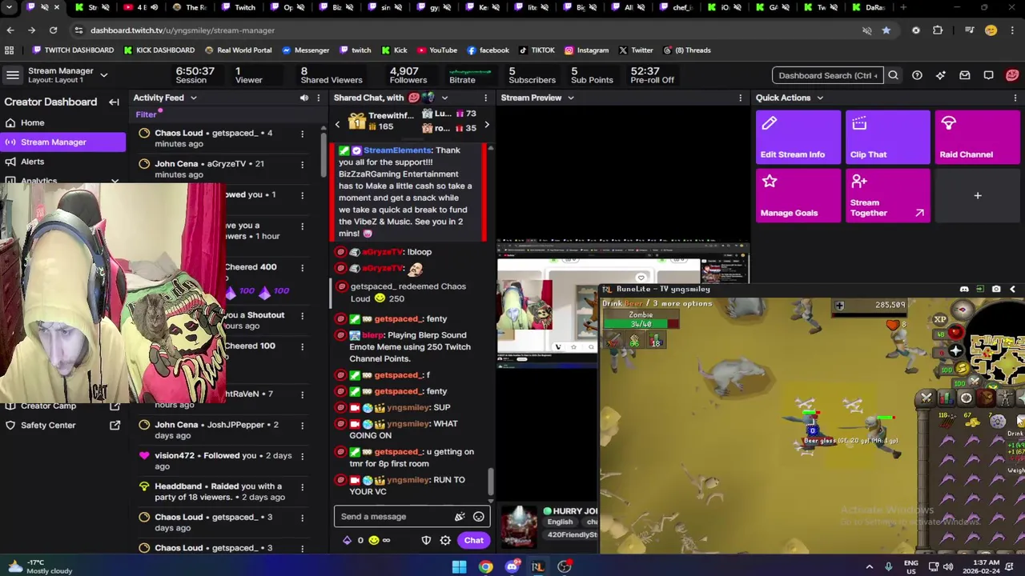Show previous gift leaderboard entry
Viewport: 1025px width, 576px height.
[337, 124]
